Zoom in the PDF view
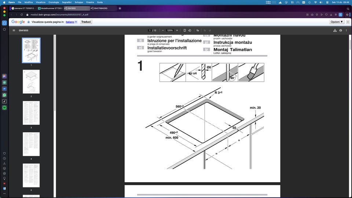Screen dimensions: 352x198 tap(177, 30)
